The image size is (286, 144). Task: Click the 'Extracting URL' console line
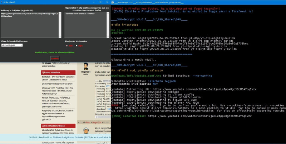183,89
